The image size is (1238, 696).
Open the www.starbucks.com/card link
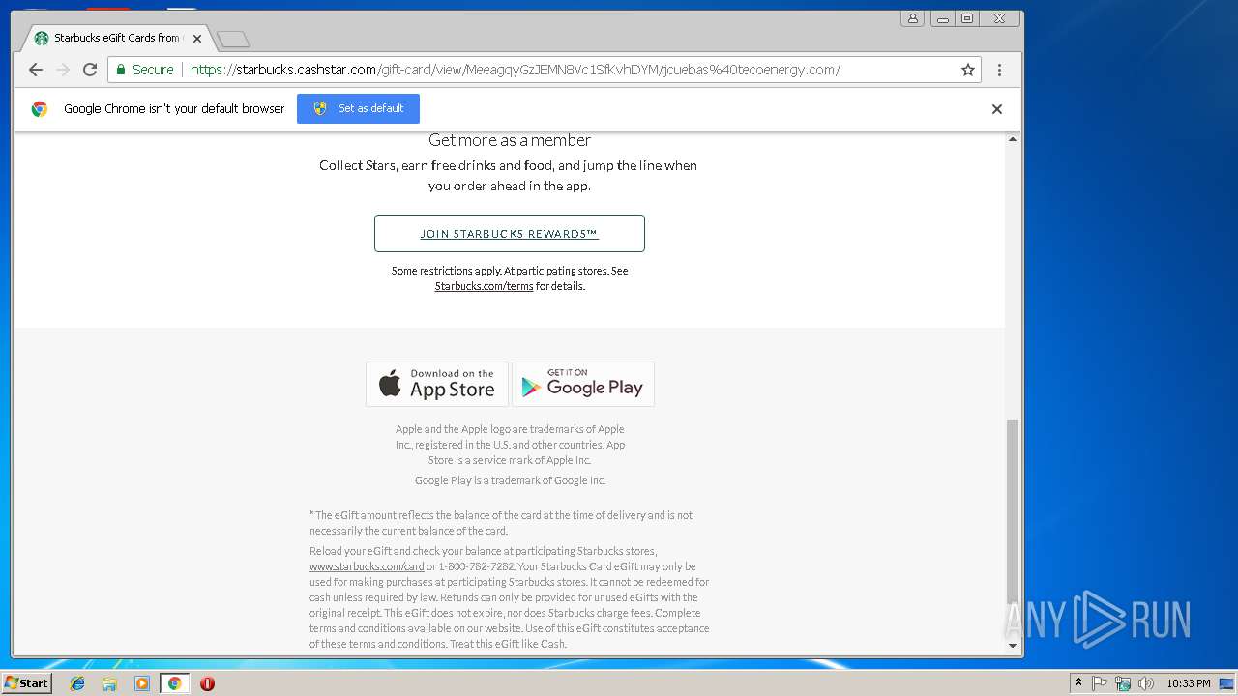[x=367, y=566]
